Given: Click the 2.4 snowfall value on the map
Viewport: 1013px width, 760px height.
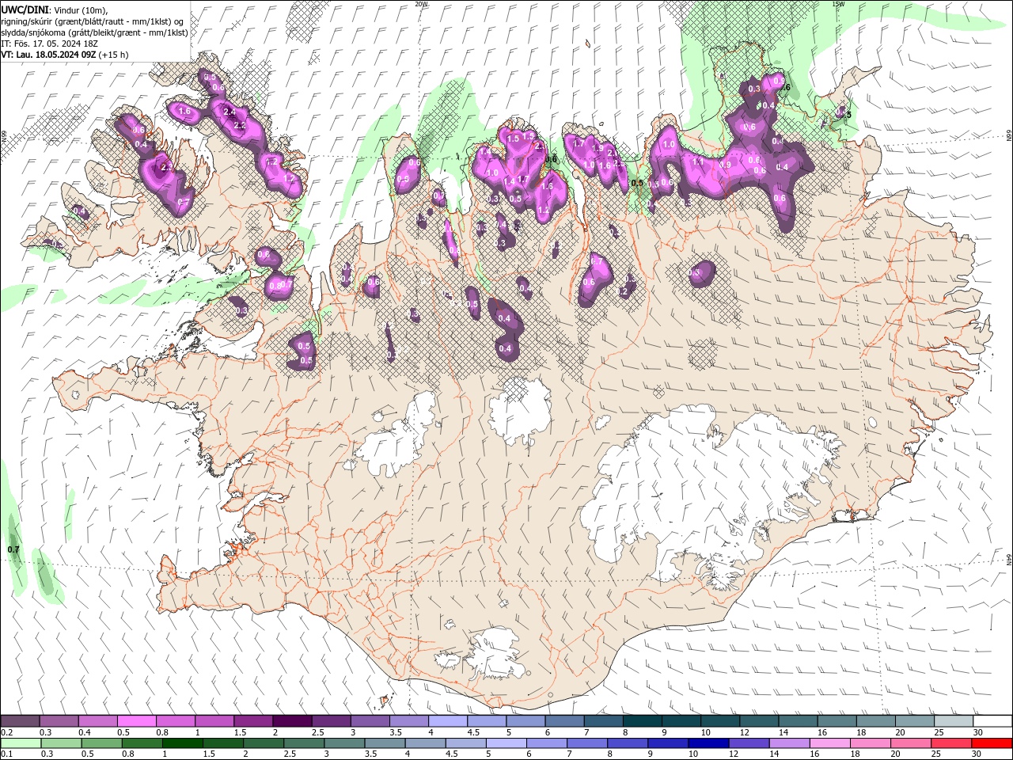Looking at the screenshot, I should pos(230,112).
